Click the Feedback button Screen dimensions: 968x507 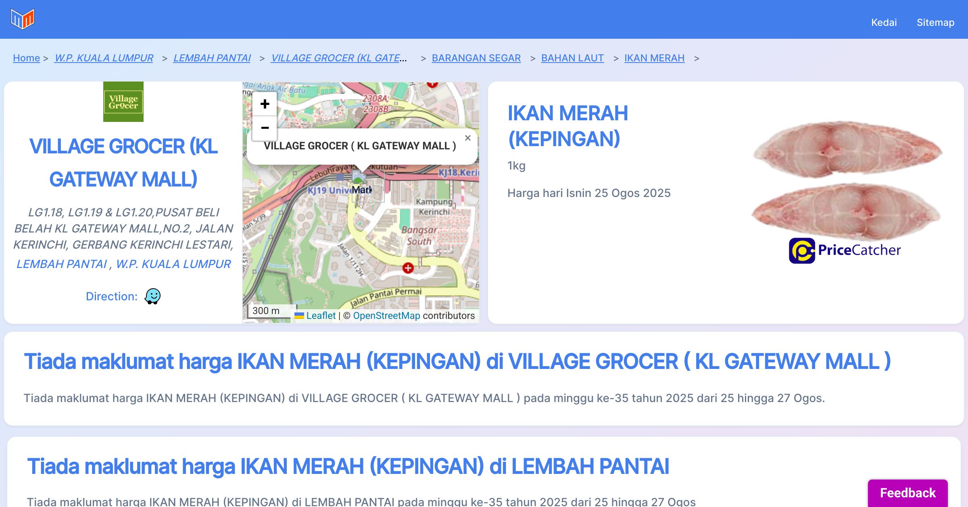tap(907, 493)
